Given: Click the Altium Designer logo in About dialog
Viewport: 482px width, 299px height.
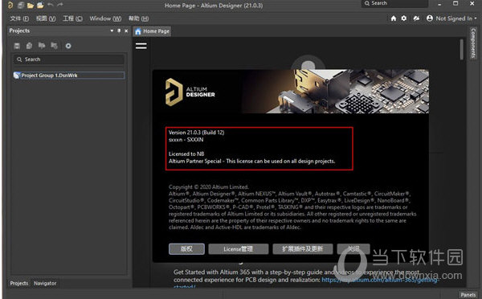Looking at the screenshot, I should (190, 92).
